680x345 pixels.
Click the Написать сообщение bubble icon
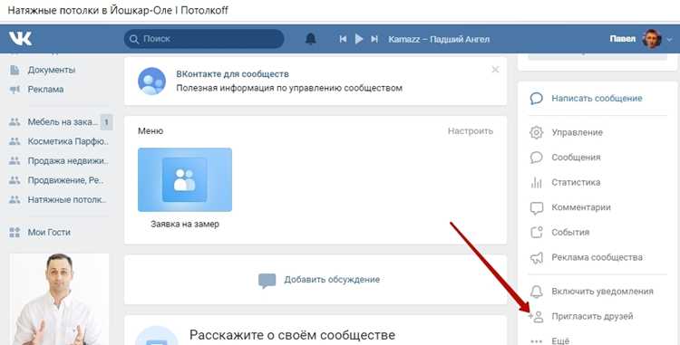[537, 99]
